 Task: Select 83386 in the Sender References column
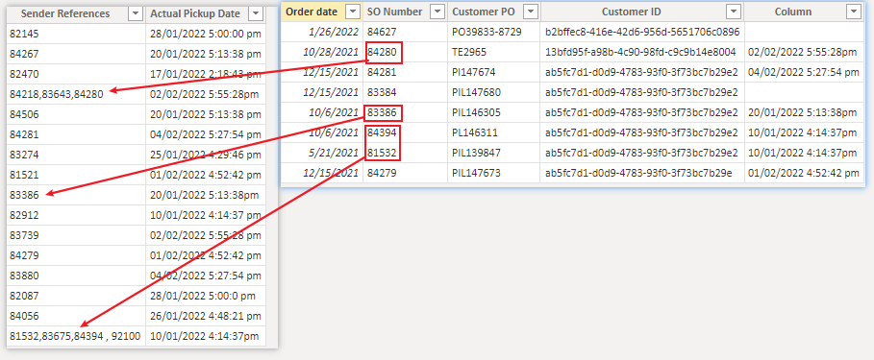76,195
